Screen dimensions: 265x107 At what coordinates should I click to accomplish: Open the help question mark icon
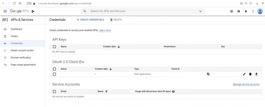238,11
